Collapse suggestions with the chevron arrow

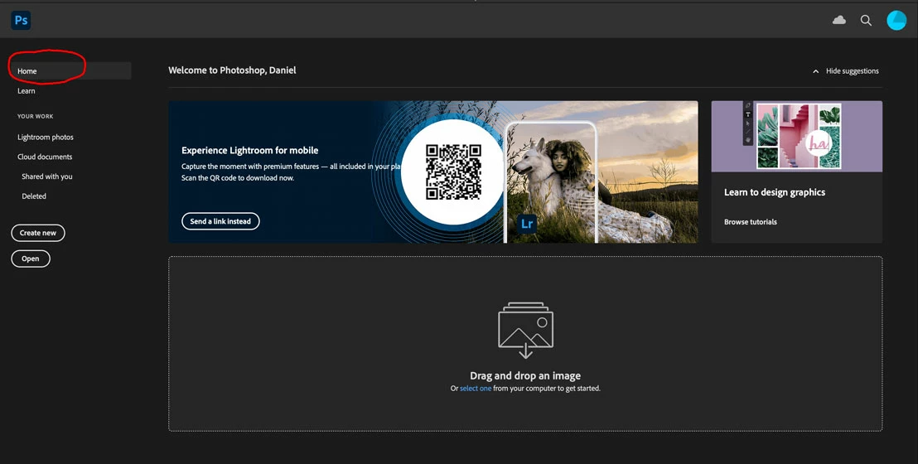tap(815, 71)
